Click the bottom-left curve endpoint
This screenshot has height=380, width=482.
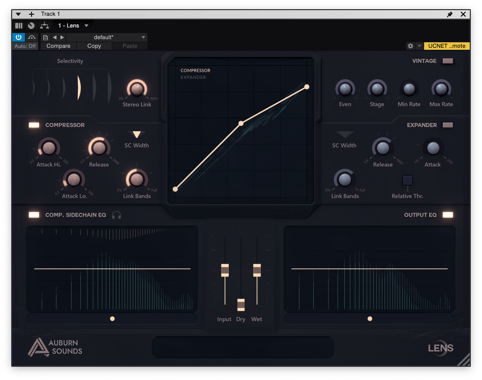point(175,189)
